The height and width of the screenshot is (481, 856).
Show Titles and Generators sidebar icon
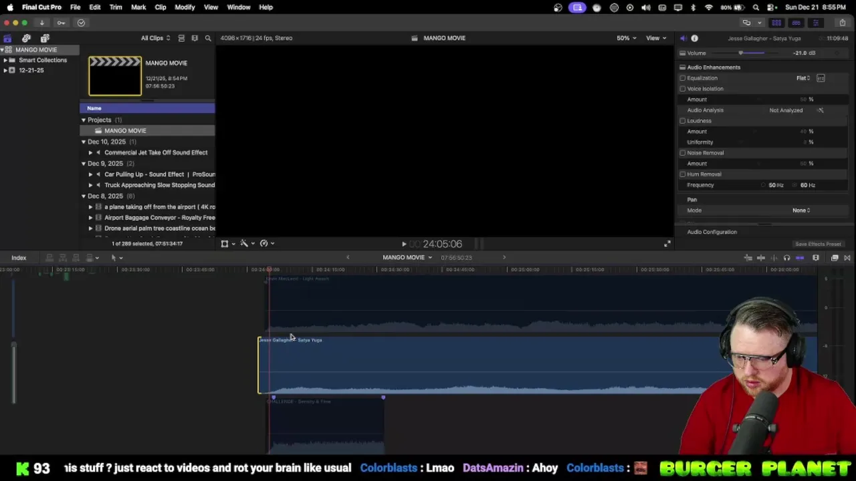point(45,38)
